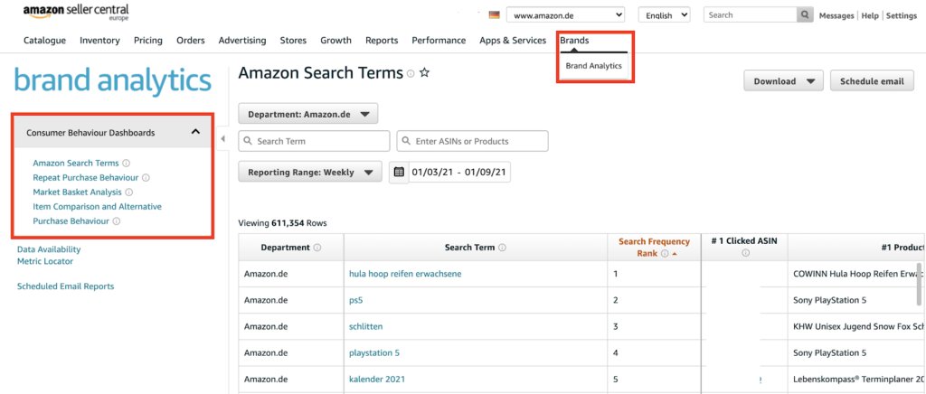Click the brand analytics heading logo
Screen dimensions: 926x394
pyautogui.click(x=112, y=80)
